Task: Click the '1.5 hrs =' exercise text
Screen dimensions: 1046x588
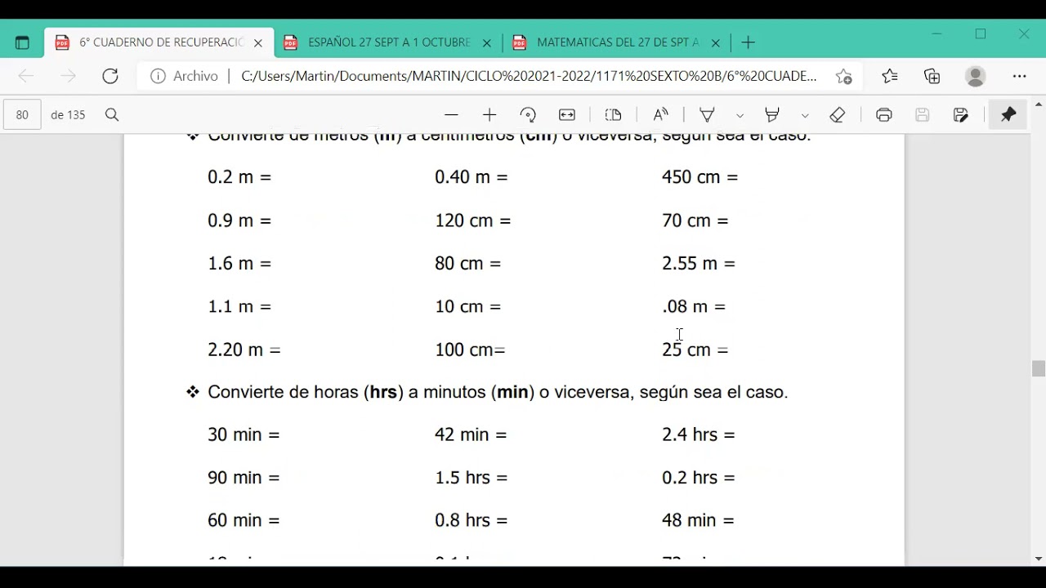Action: tap(472, 478)
